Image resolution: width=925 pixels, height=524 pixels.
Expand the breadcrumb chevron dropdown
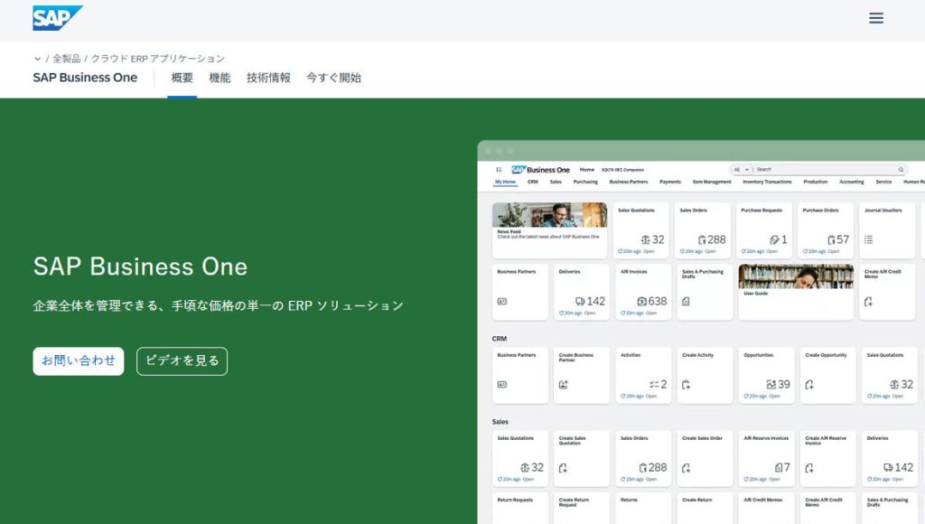[37, 59]
